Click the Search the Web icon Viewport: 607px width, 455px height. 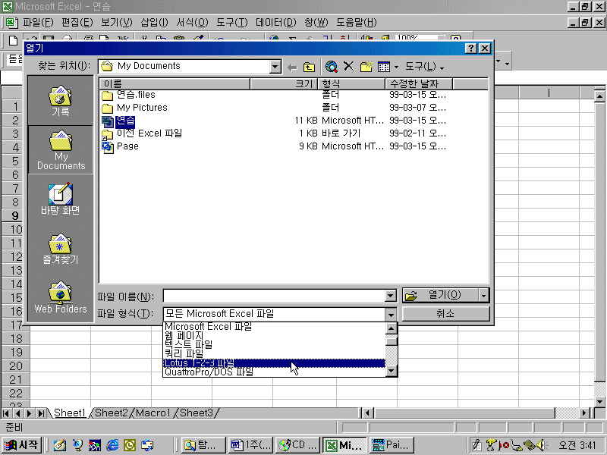pyautogui.click(x=332, y=67)
